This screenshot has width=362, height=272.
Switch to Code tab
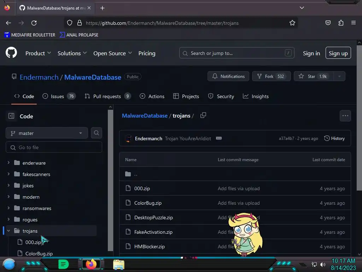(24, 96)
